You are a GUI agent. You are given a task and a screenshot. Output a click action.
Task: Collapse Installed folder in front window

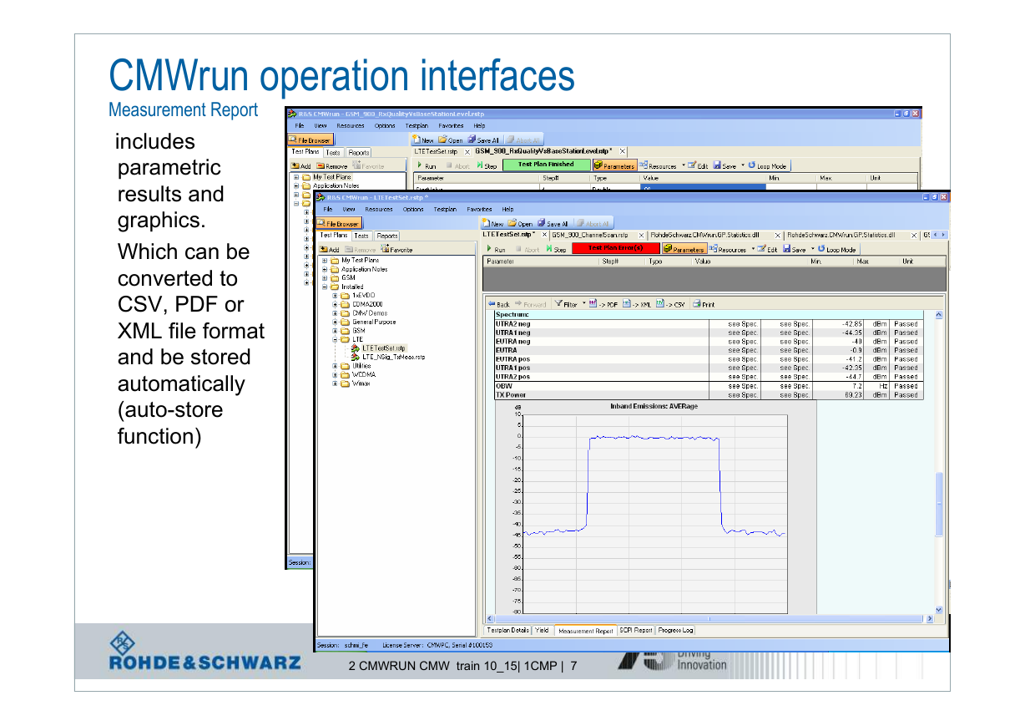click(x=325, y=287)
